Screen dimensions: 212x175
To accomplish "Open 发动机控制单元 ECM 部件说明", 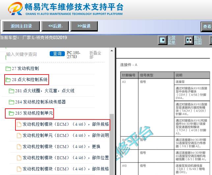I will point(66,136).
